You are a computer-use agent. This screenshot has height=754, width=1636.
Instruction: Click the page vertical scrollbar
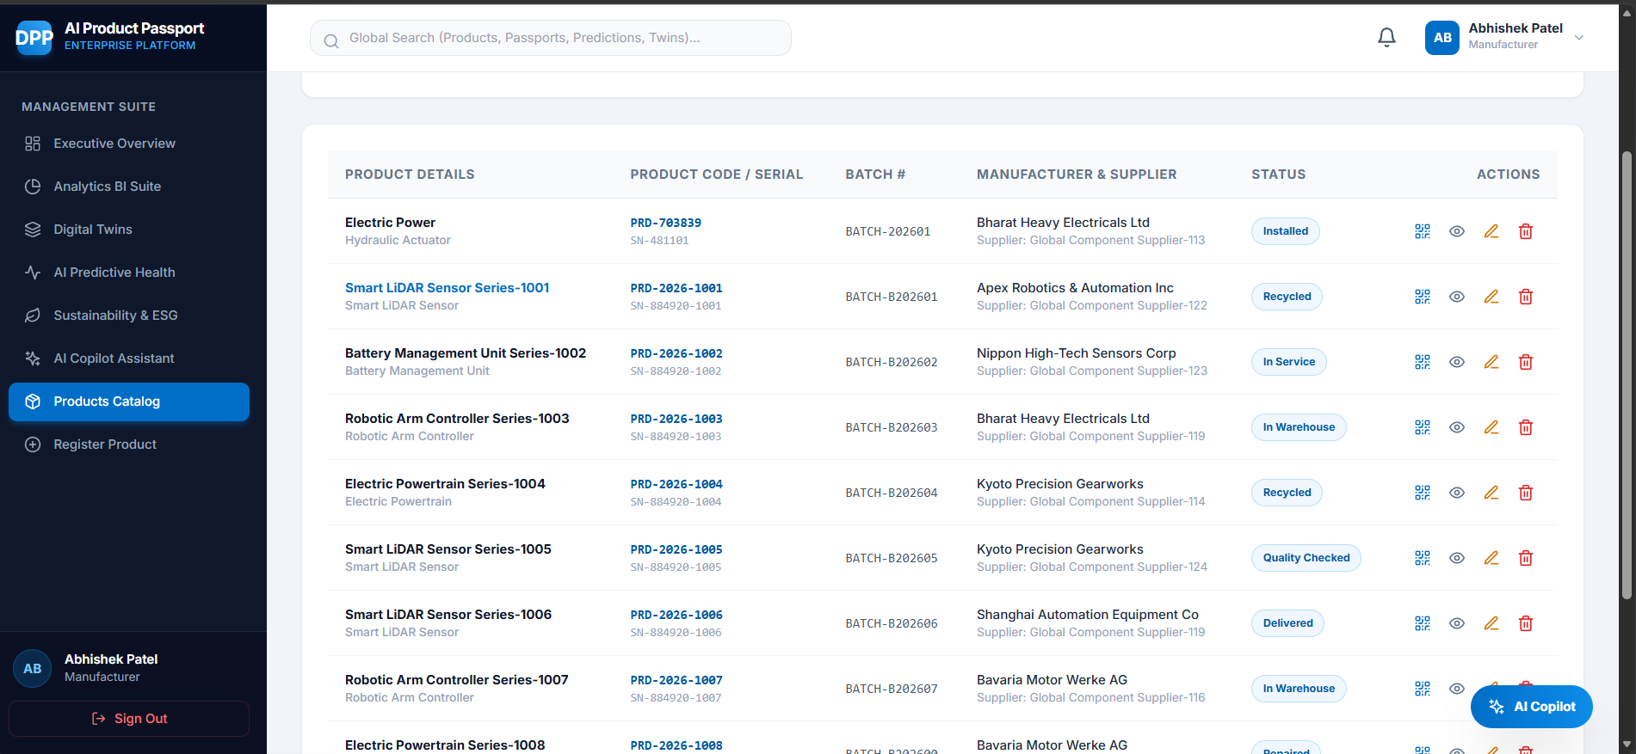pos(1627,374)
